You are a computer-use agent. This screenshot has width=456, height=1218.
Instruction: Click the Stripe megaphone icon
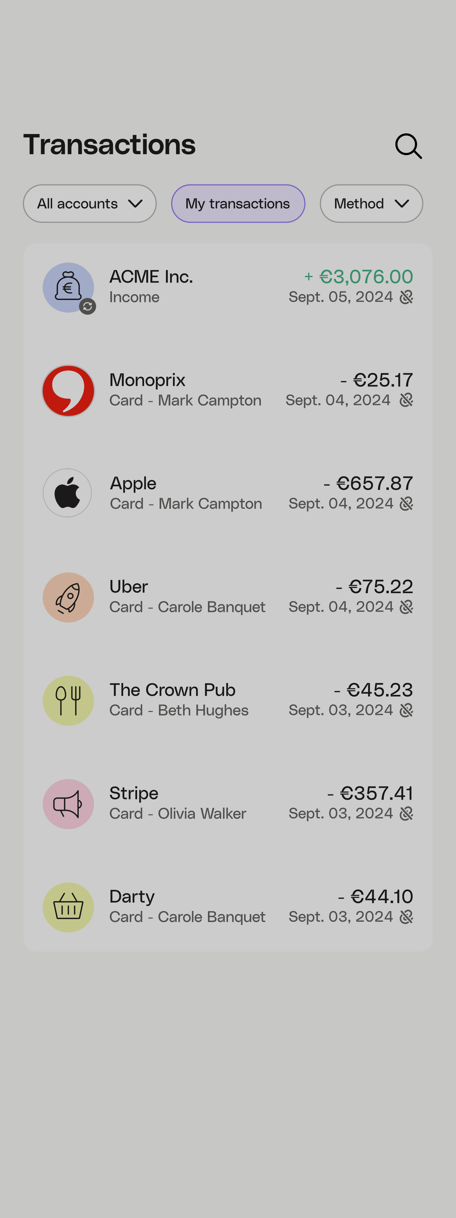pyautogui.click(x=68, y=804)
